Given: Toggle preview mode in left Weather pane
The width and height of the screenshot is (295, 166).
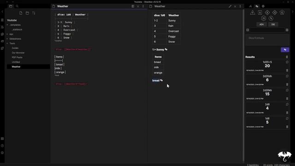Looking at the screenshot, I should [133, 6].
